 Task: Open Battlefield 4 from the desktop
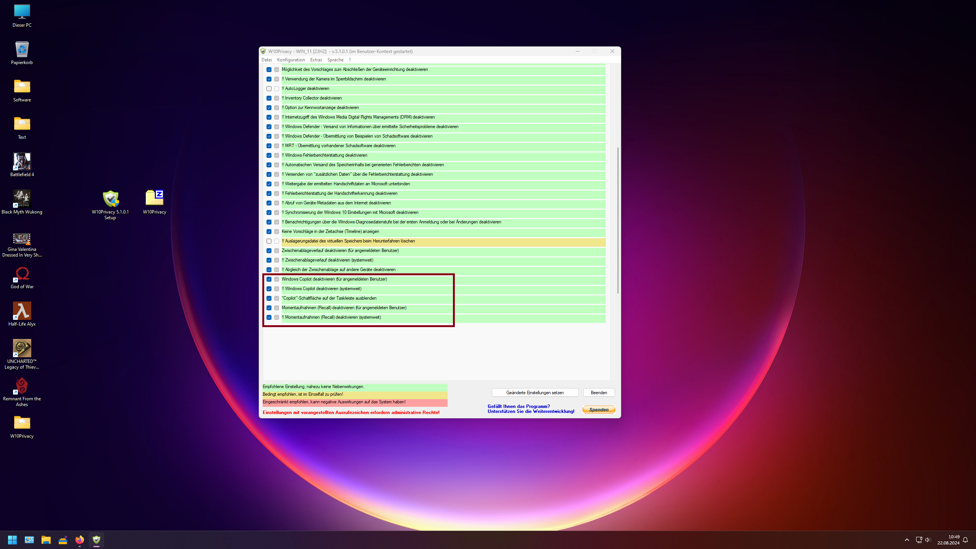tap(22, 161)
